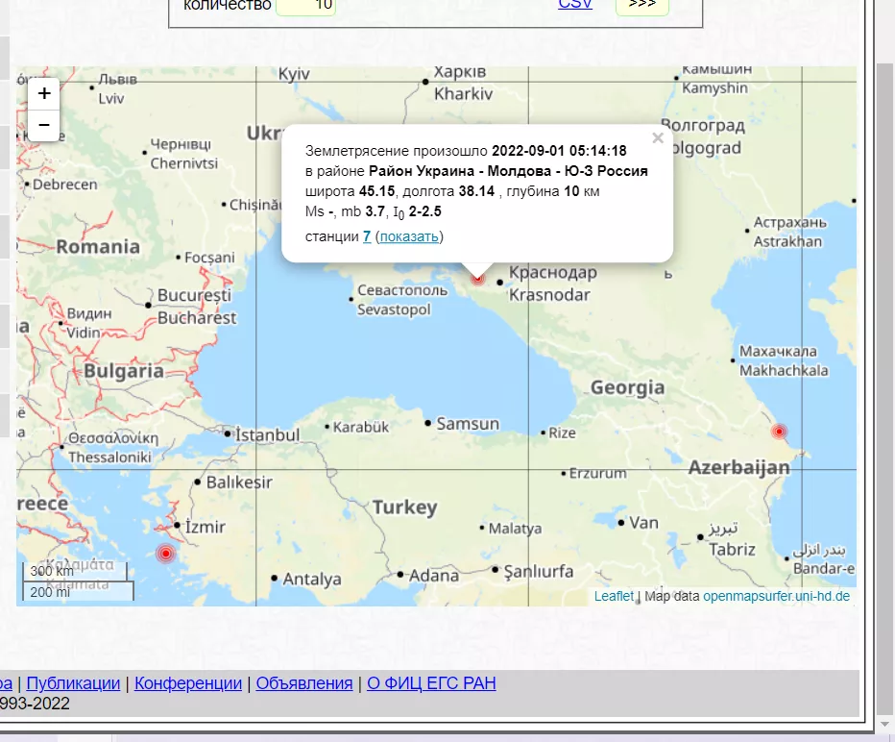Open the Leaflet attribution link
Viewport: 895px width, 742px height.
614,596
